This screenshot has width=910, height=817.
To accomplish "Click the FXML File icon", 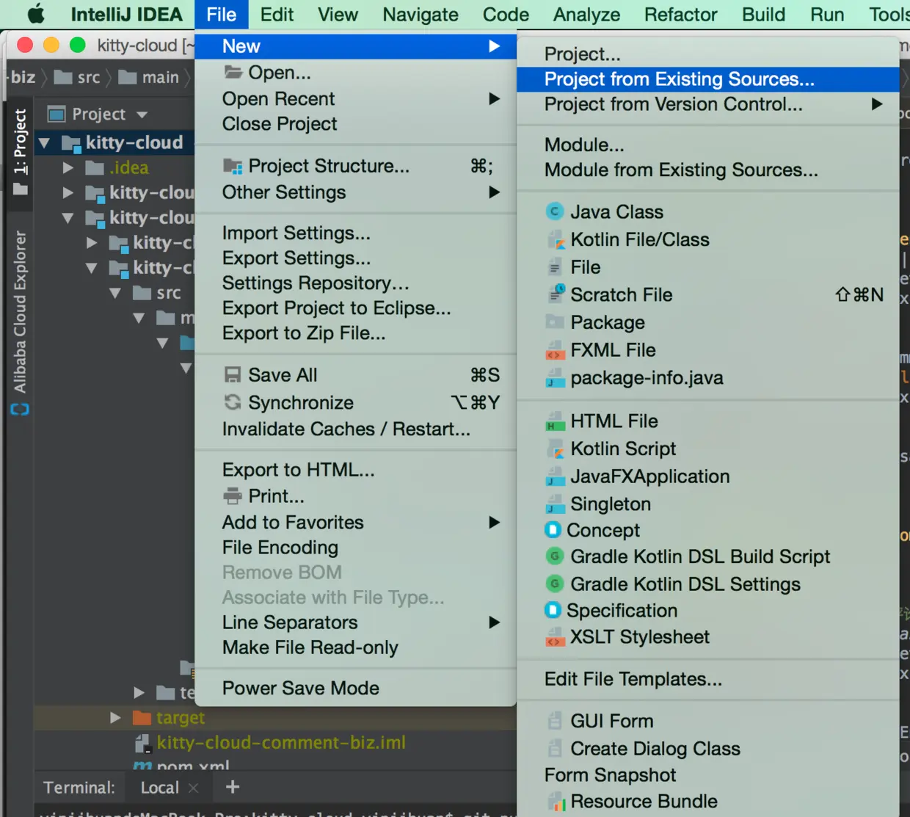I will (x=555, y=350).
